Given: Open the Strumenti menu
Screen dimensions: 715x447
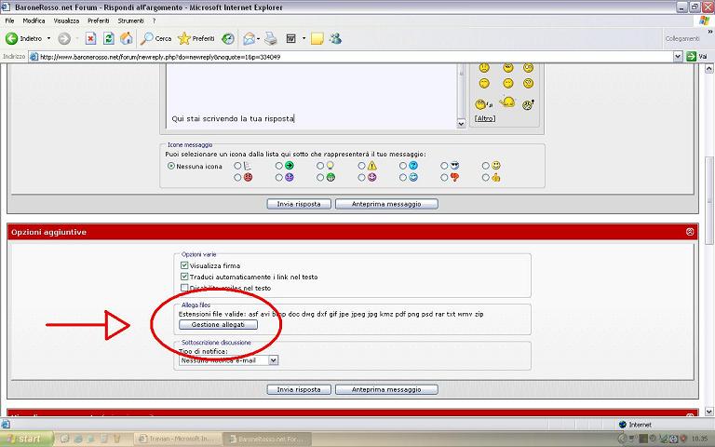Looking at the screenshot, I should click(x=130, y=20).
